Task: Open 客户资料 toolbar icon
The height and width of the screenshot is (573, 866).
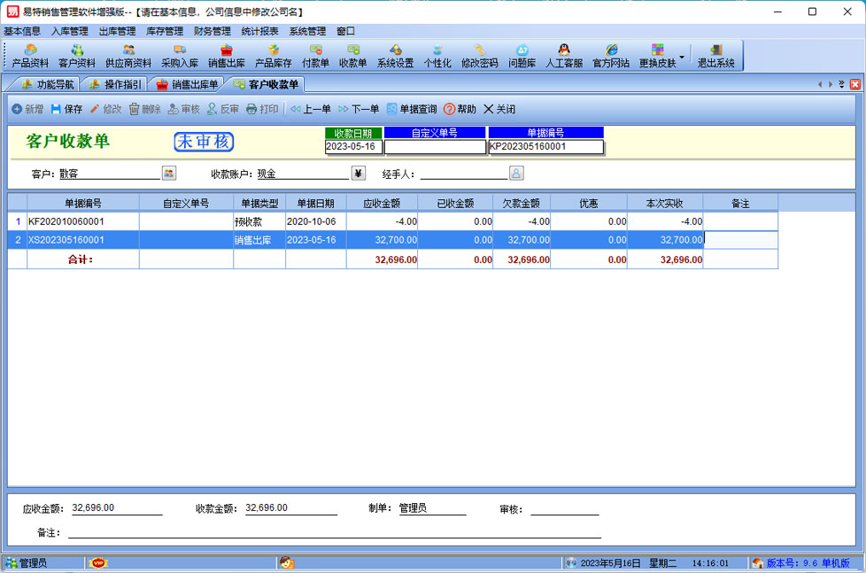Action: pos(77,56)
